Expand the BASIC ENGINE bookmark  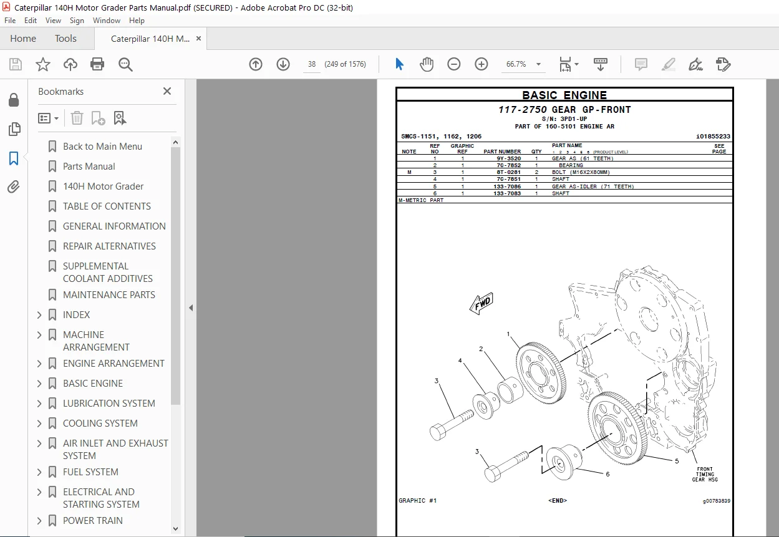tap(40, 384)
